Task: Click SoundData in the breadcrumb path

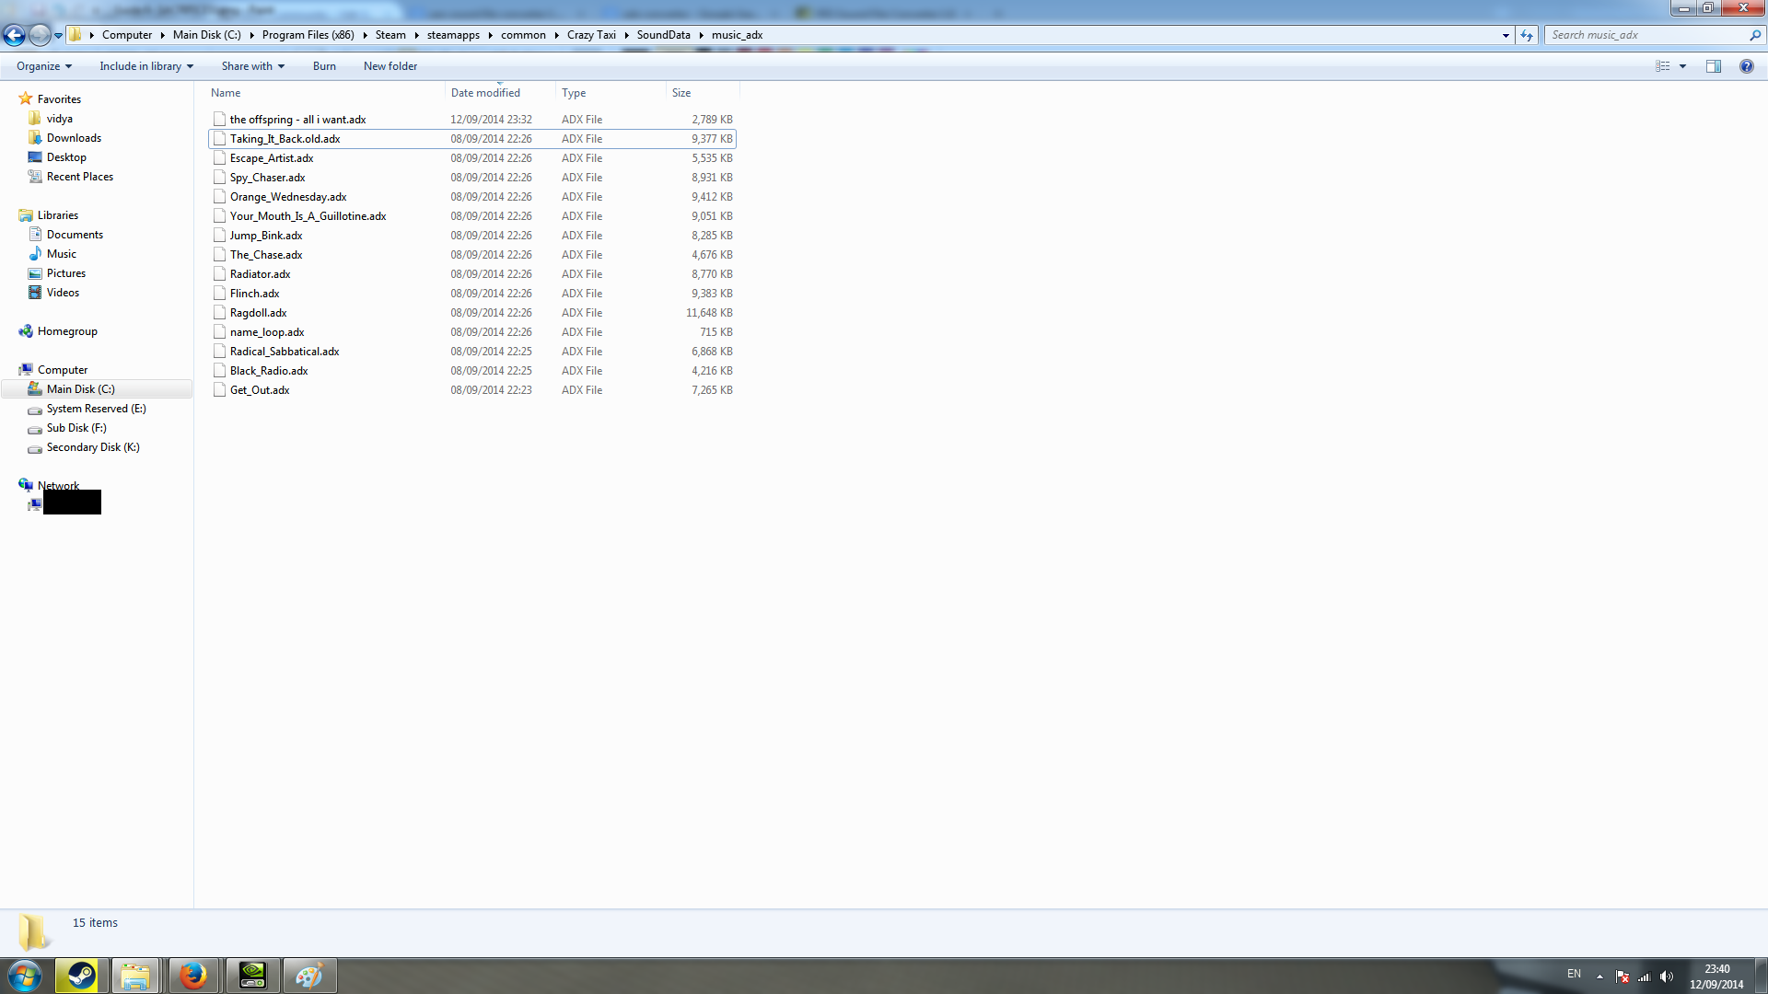Action: (663, 35)
